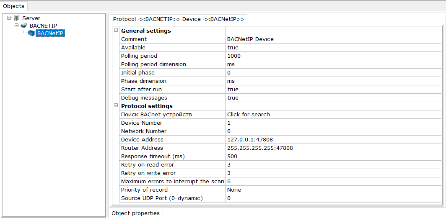Select Server in the tree
Screen dimensions: 446x218
[x=31, y=18]
